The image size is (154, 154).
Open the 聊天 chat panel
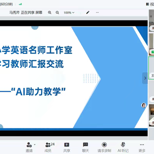[x=85, y=147]
